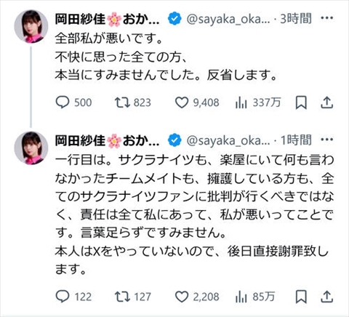This screenshot has height=317, width=349.
Task: Open more options for the 1時間 tweet
Action: coord(326,140)
